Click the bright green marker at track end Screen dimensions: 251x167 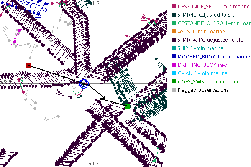point(128,106)
